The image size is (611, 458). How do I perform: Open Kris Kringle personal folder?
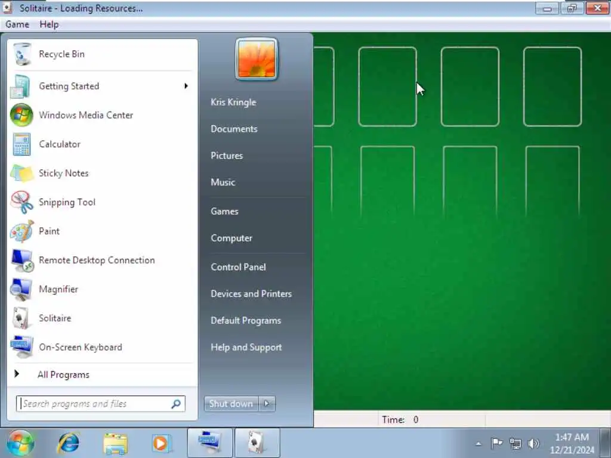233,102
